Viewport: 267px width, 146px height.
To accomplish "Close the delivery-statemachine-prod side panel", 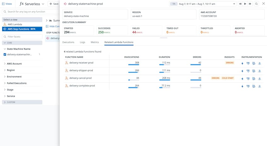I will 264,3.
